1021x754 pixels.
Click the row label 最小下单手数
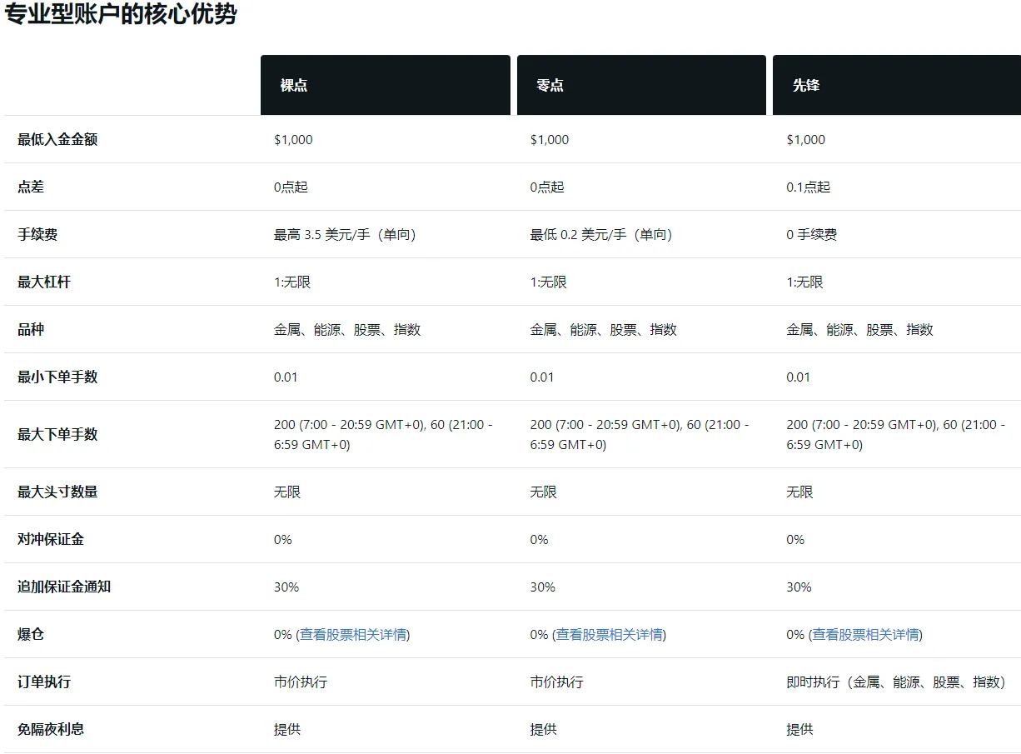pyautogui.click(x=57, y=377)
